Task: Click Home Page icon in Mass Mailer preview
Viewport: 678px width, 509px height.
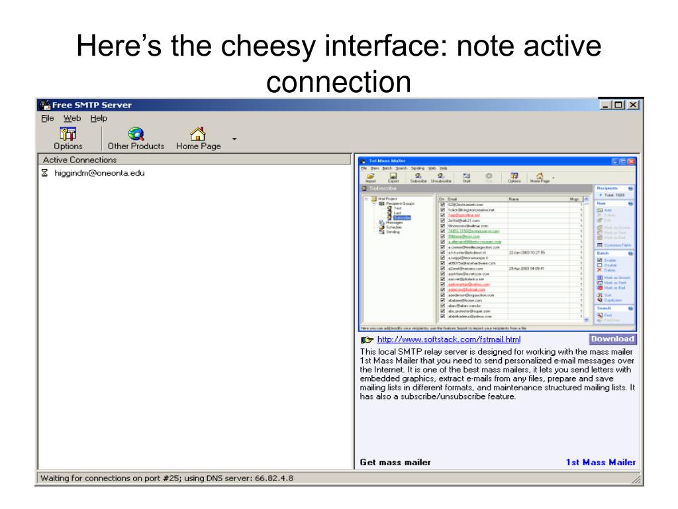Action: (540, 176)
